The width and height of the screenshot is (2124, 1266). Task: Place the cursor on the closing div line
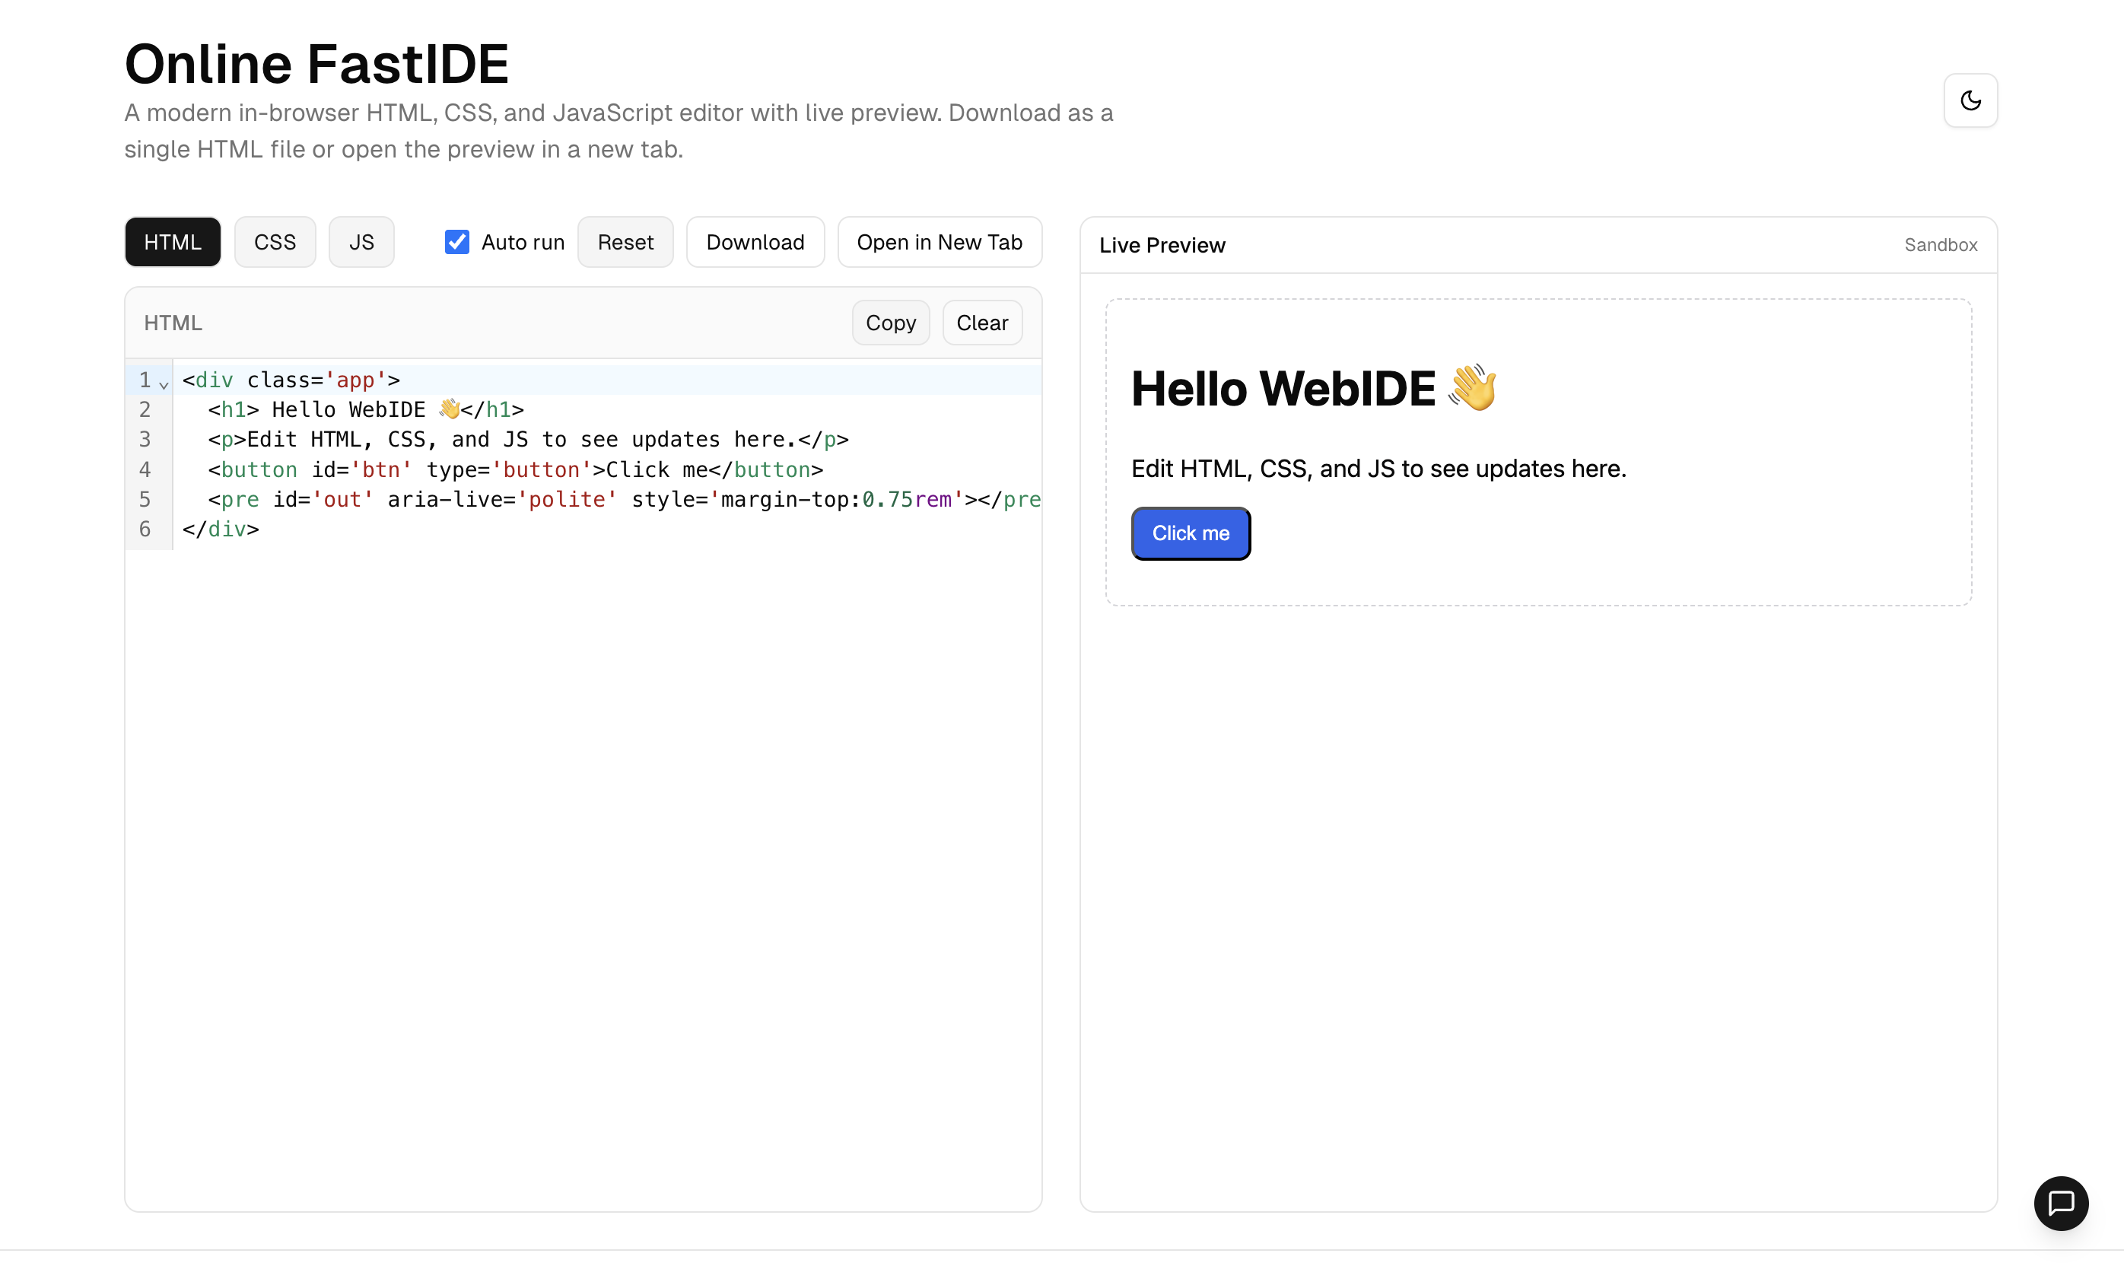221,530
